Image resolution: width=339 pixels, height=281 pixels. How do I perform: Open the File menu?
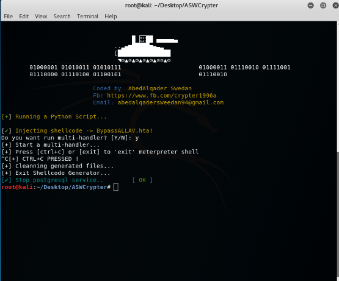8,16
